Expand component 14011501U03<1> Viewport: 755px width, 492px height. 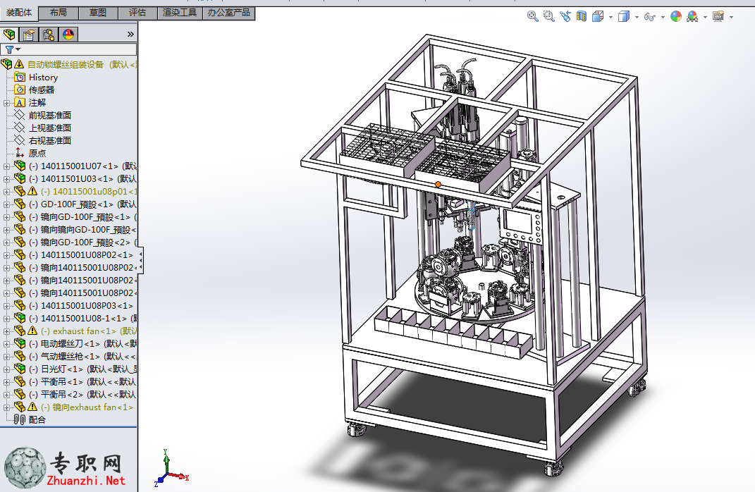pyautogui.click(x=6, y=179)
